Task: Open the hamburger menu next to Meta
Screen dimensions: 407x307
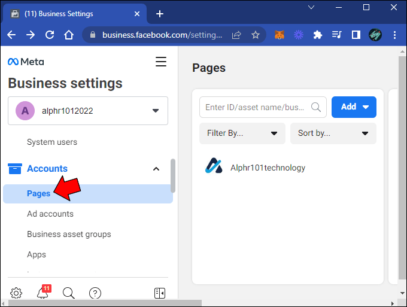Action: click(161, 62)
